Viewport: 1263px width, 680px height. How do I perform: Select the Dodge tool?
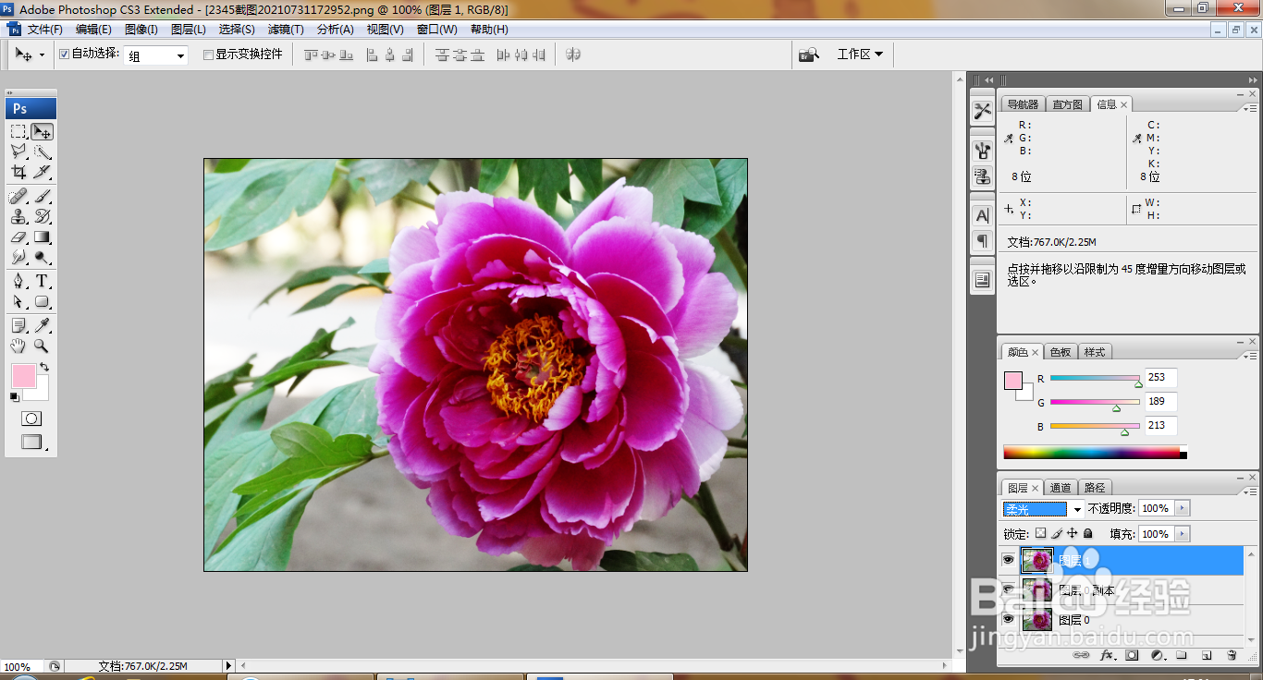pyautogui.click(x=42, y=257)
